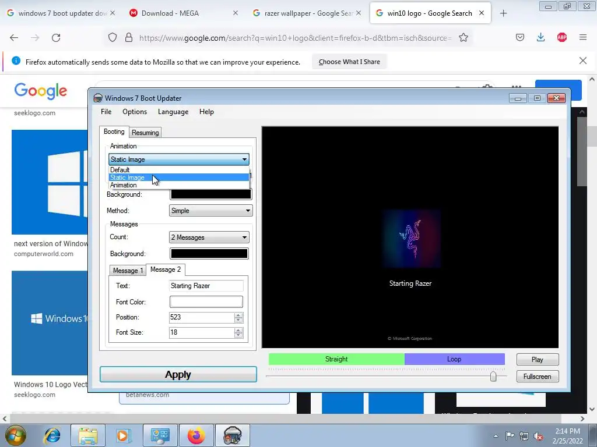Close the 'razer wallpaper' tab
Screen dimensions: 597x447
click(x=359, y=13)
